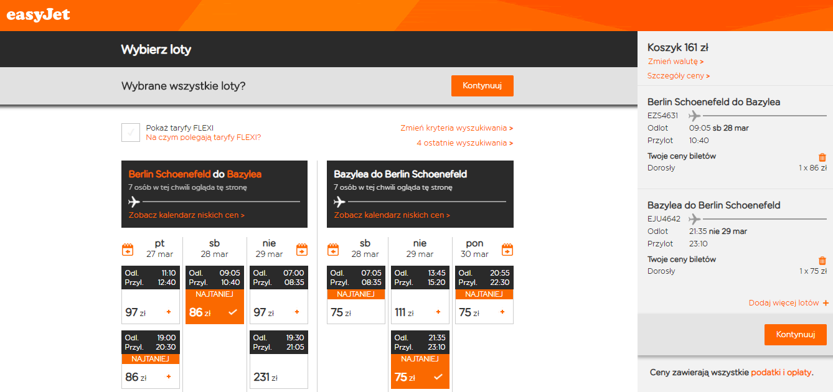Choose the 111 zł flight departing 13:45
833x392 pixels.
coord(420,295)
